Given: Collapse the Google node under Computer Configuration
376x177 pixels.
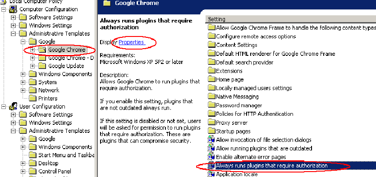Looking at the screenshot, I should coord(23,42).
